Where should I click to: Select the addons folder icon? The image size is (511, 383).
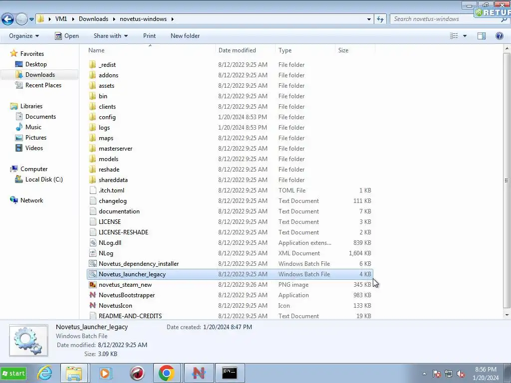click(x=92, y=75)
